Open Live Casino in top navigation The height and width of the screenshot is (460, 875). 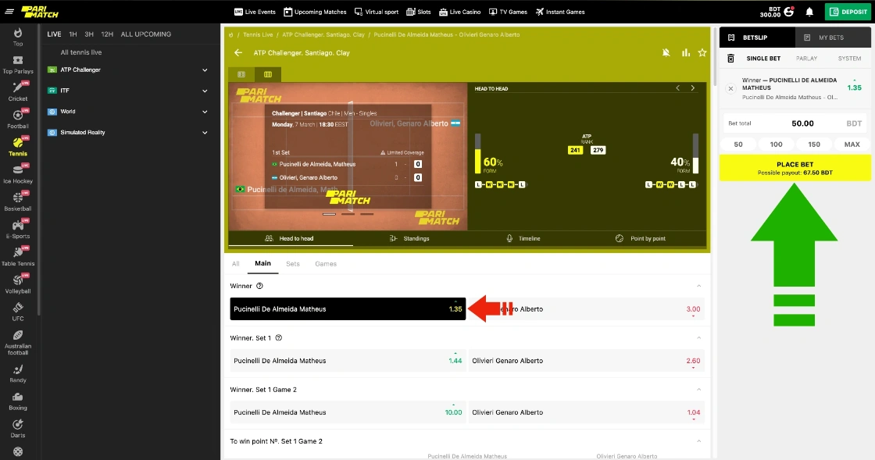460,12
